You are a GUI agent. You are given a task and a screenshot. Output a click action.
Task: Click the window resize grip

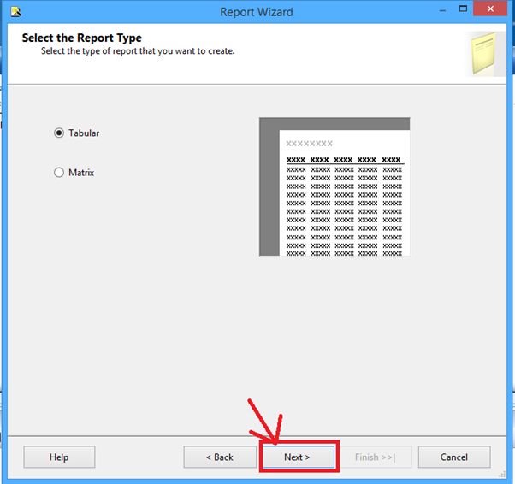tap(502, 474)
